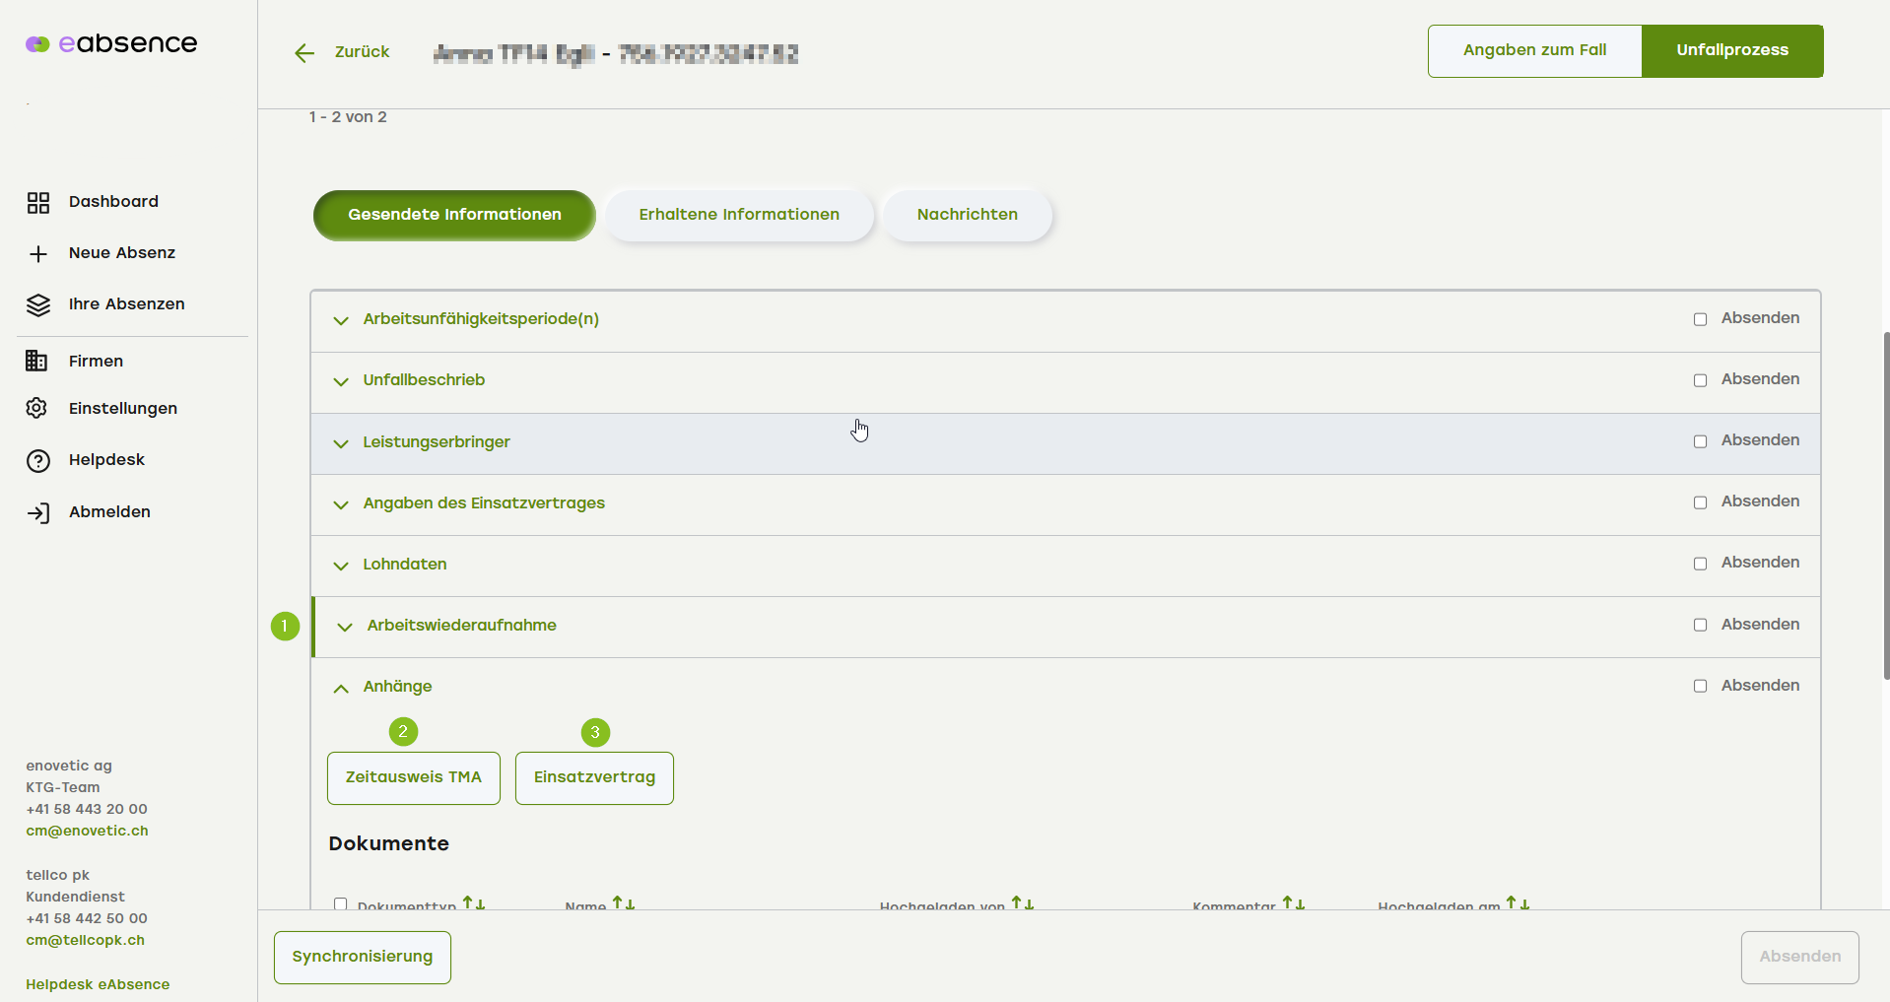Expand the Leistungserbringer section
Viewport: 1890px width, 1002px height.
pyautogui.click(x=341, y=443)
